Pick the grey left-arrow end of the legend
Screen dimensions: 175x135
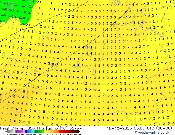[6, 132]
